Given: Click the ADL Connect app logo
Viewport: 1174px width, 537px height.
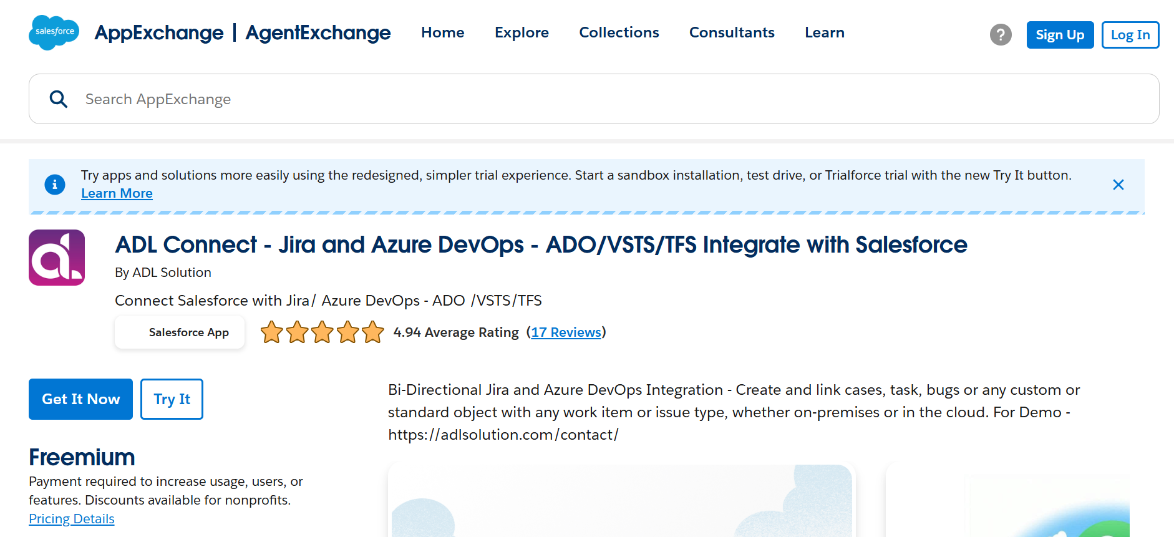Looking at the screenshot, I should click(57, 258).
